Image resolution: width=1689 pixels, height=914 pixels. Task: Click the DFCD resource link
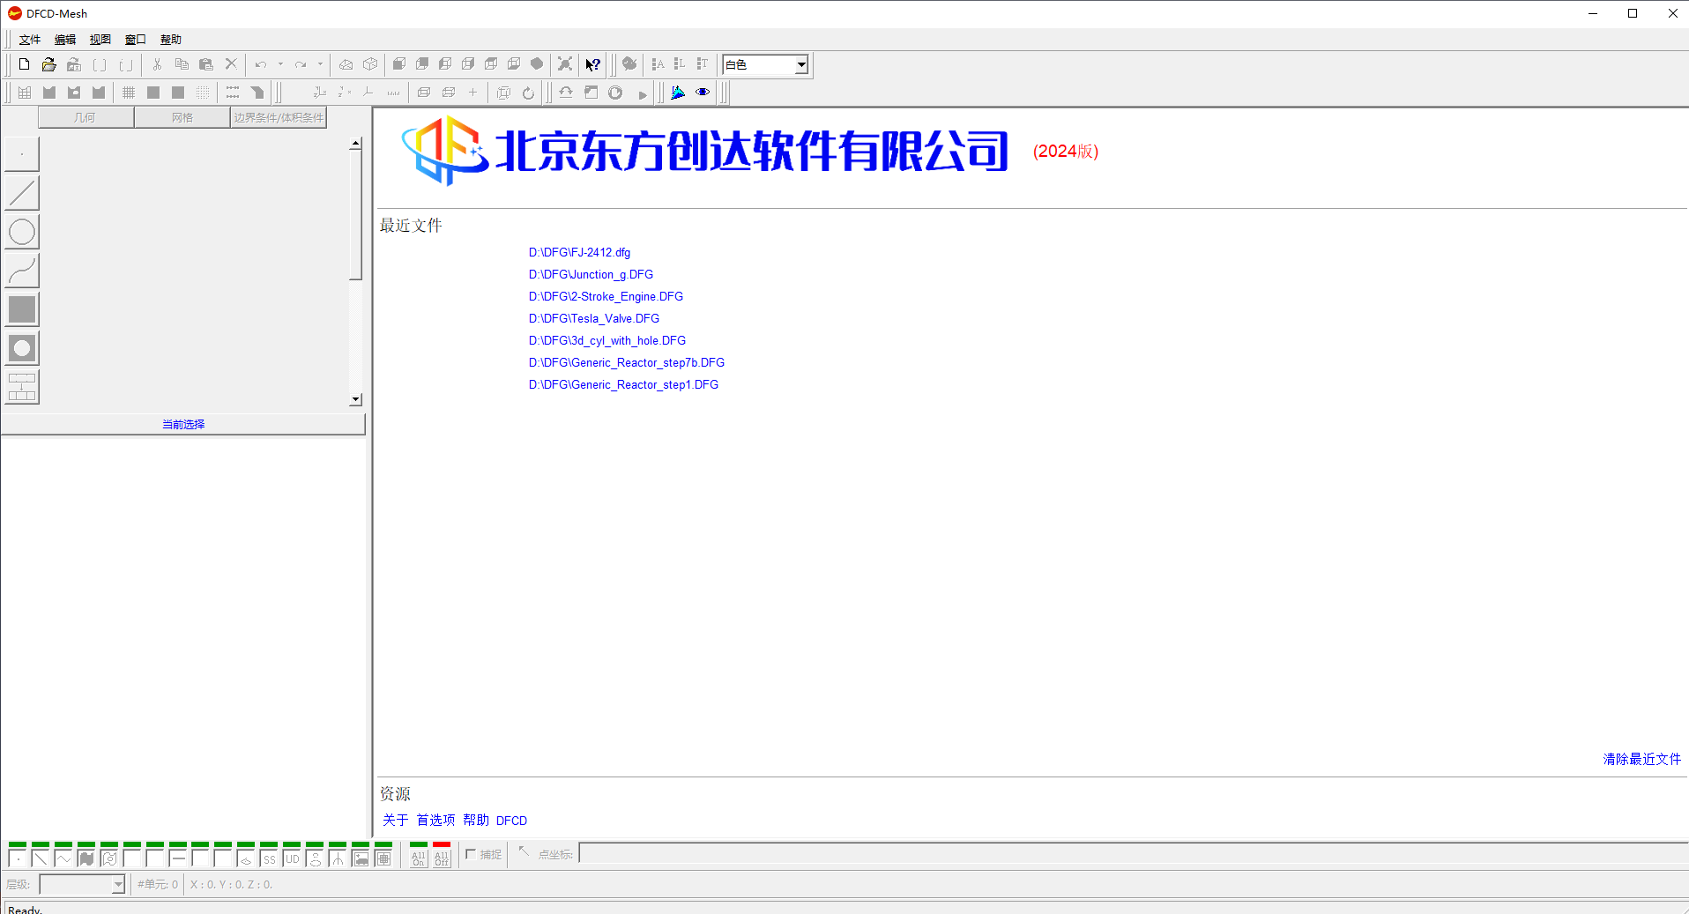[x=511, y=821]
